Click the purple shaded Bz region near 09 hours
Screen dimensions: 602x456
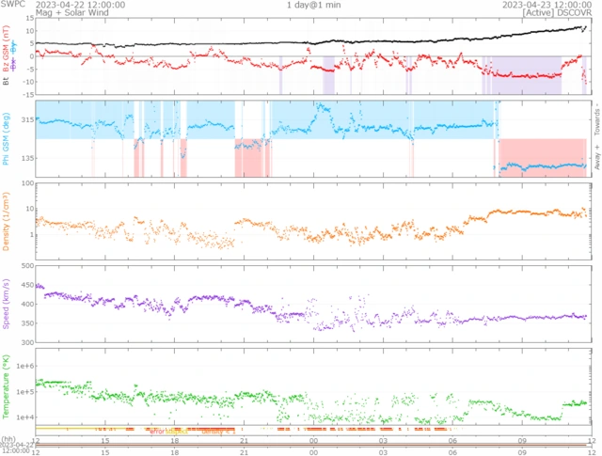pyautogui.click(x=527, y=75)
